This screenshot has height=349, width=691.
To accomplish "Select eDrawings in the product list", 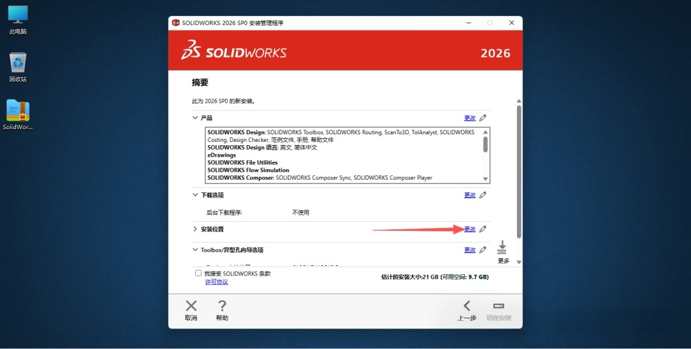I will click(221, 155).
